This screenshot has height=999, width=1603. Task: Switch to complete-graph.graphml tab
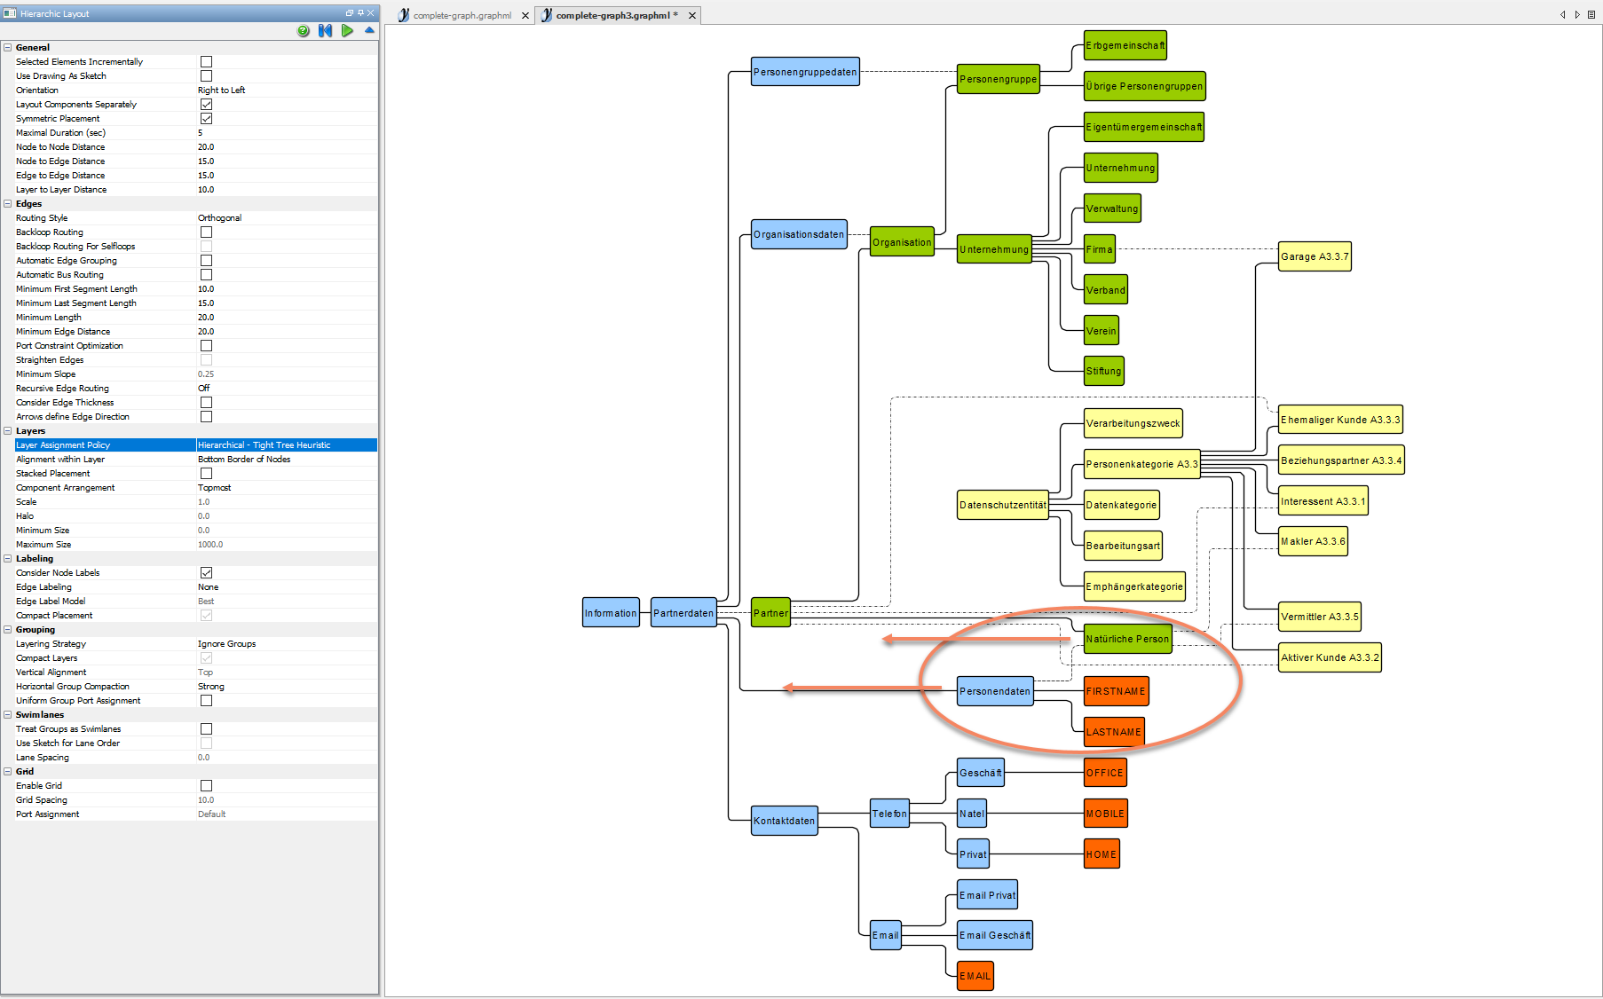(462, 16)
